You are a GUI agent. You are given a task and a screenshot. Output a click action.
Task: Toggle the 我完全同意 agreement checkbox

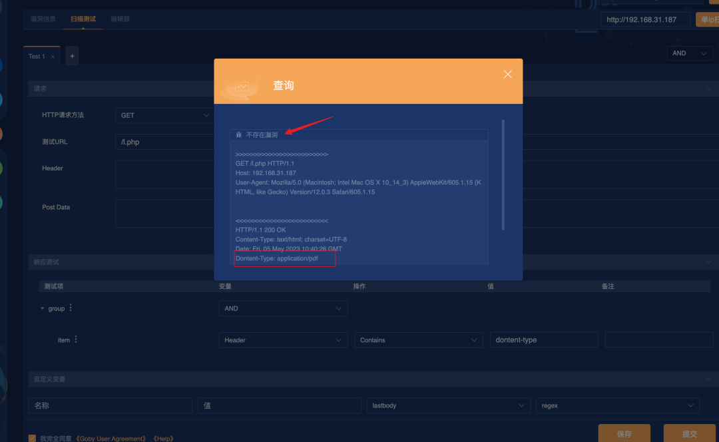pos(32,438)
